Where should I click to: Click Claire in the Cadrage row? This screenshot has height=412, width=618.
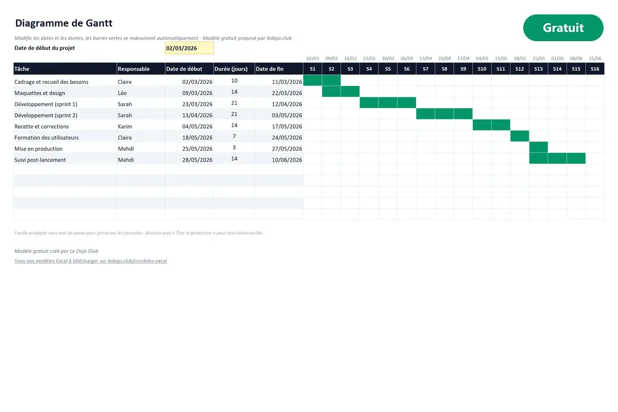pyautogui.click(x=141, y=81)
